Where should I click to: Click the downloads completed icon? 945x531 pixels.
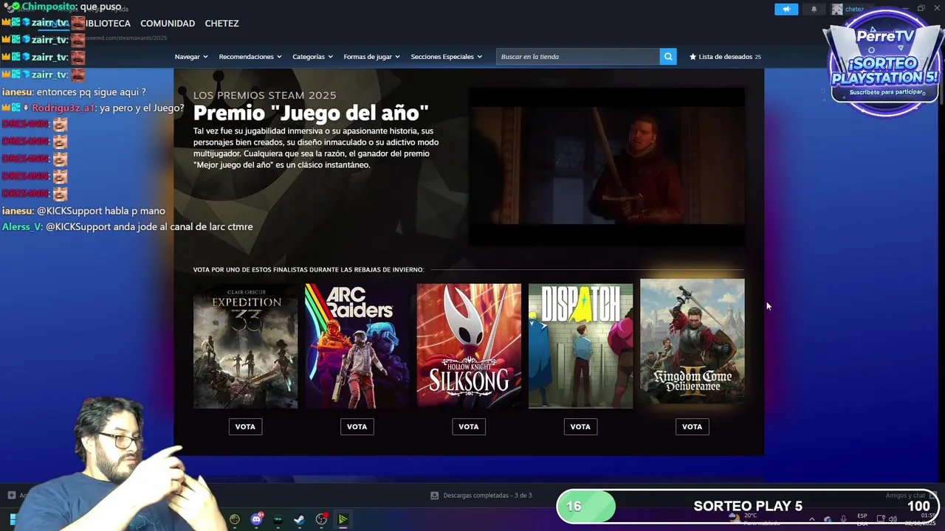[x=434, y=496]
